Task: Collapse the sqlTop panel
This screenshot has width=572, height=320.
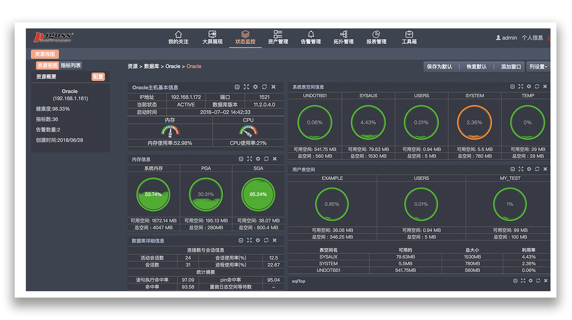Action: [x=515, y=281]
